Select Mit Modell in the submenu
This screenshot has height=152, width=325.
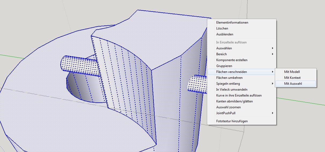pyautogui.click(x=292, y=72)
